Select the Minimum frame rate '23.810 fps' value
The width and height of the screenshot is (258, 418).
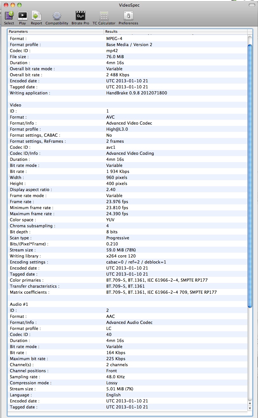[117, 208]
